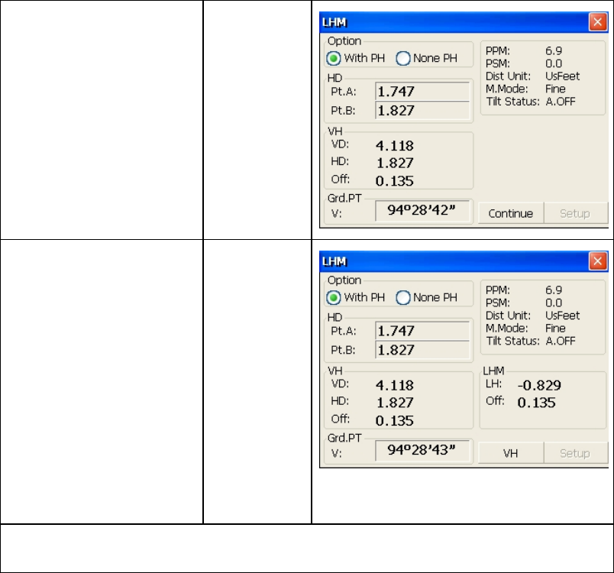The image size is (614, 573).
Task: Click Pt.A field in lower LHM window
Action: [422, 331]
